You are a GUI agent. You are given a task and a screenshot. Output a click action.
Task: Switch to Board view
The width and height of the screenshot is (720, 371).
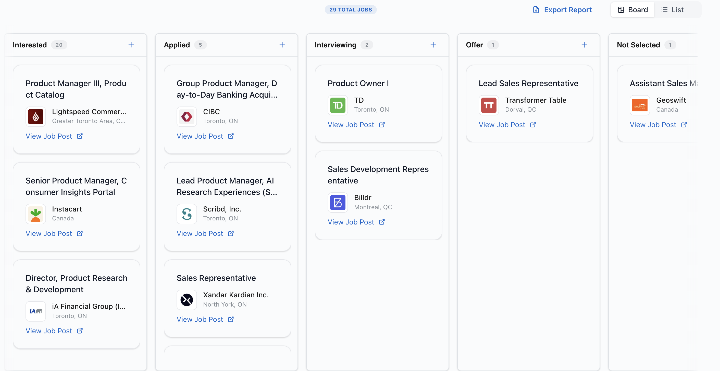point(632,9)
